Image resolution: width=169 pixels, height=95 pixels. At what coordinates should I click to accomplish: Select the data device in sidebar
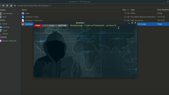coord(4,17)
